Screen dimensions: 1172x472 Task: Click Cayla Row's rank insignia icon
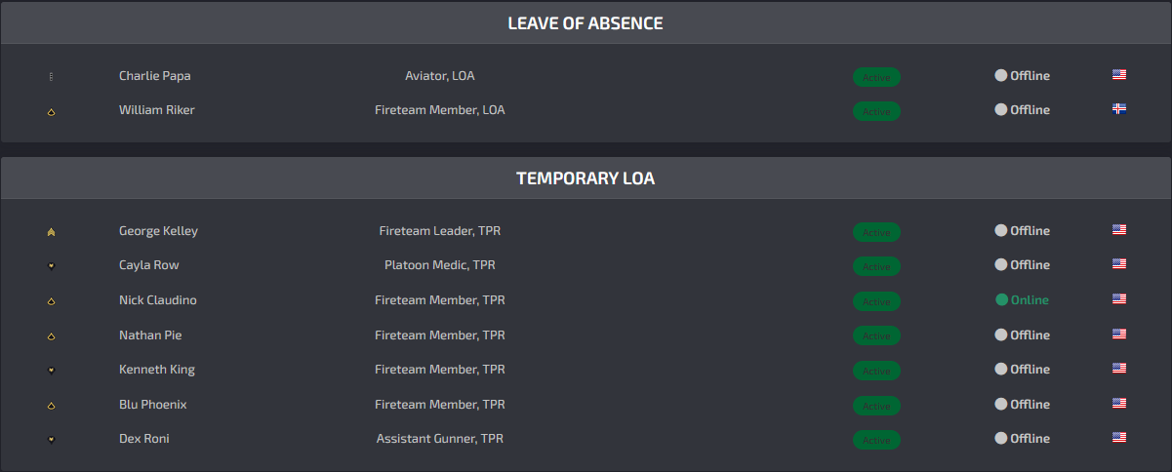pos(51,266)
